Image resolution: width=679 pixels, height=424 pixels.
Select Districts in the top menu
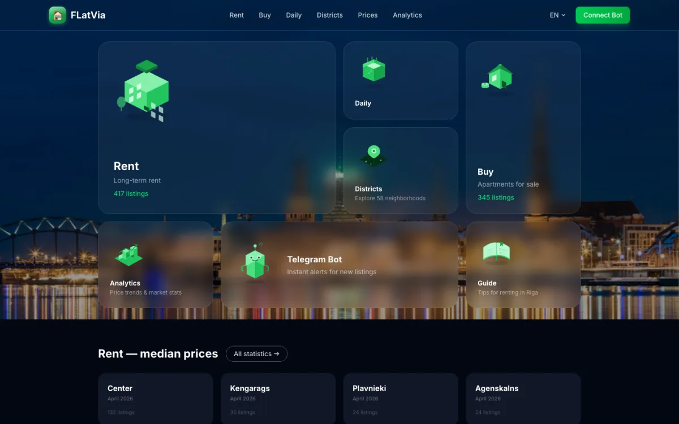pyautogui.click(x=330, y=15)
